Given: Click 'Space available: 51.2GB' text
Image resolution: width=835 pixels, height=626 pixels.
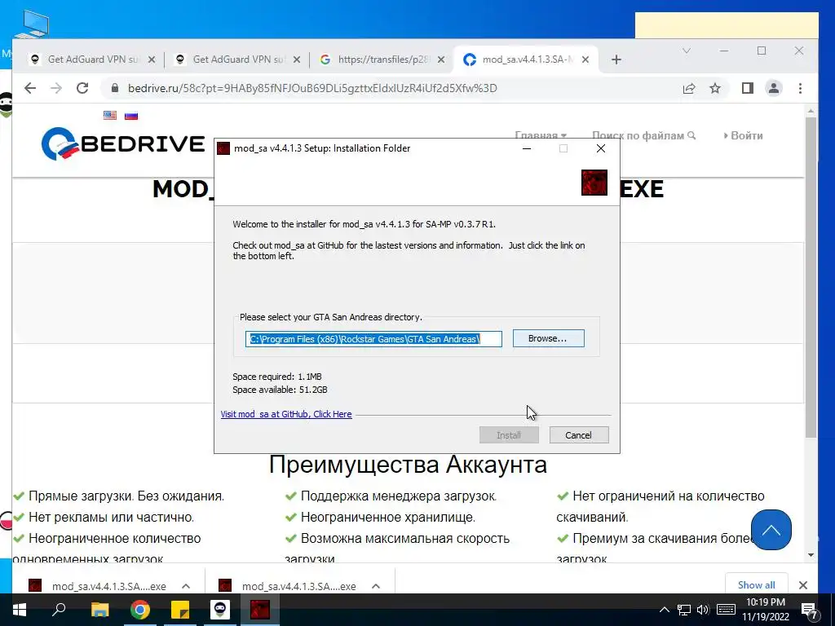Looking at the screenshot, I should coord(280,390).
